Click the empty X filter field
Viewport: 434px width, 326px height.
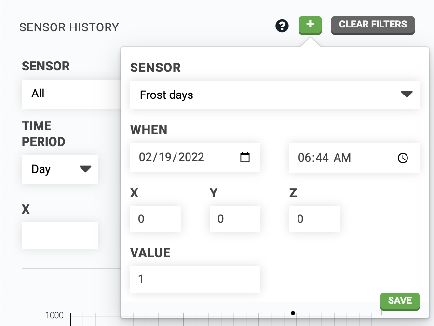pyautogui.click(x=59, y=235)
